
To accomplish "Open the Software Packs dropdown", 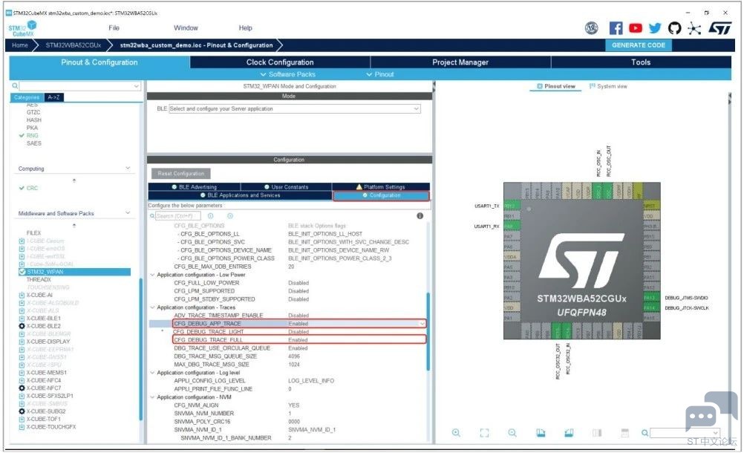I will pyautogui.click(x=287, y=74).
